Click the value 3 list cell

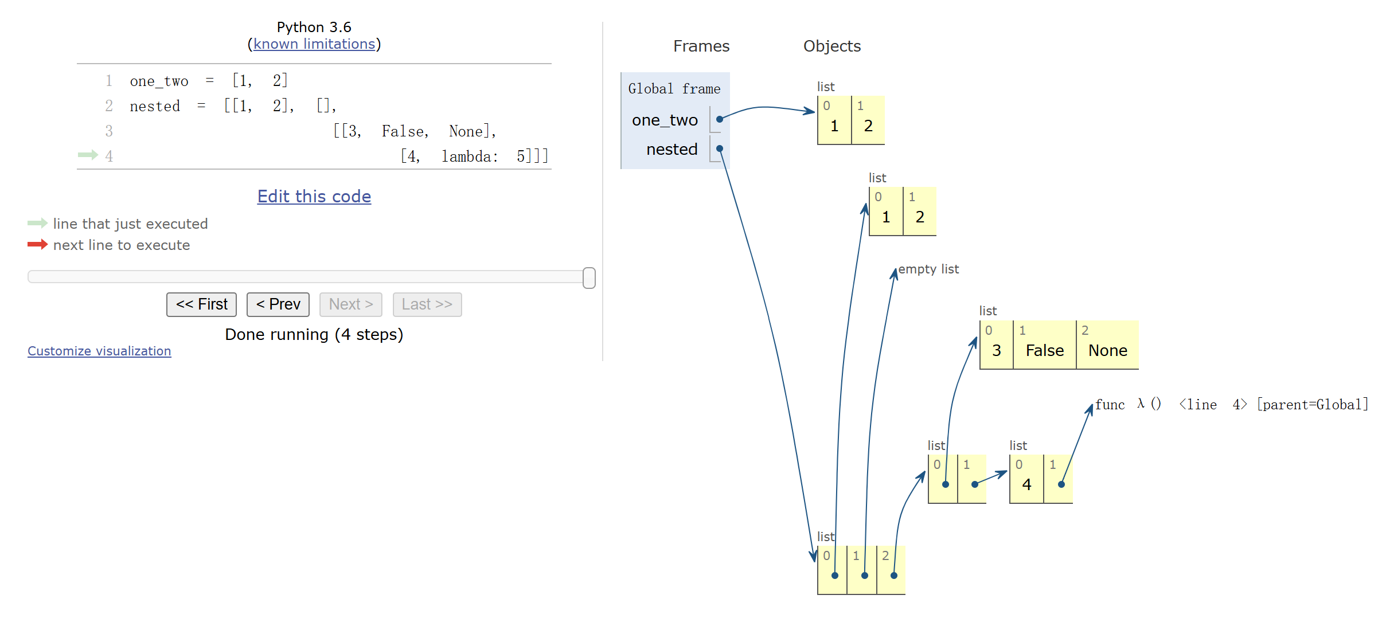click(x=997, y=345)
